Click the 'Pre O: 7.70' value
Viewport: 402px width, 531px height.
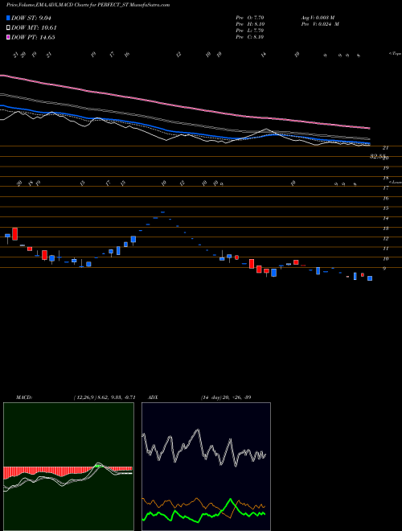[250, 17]
